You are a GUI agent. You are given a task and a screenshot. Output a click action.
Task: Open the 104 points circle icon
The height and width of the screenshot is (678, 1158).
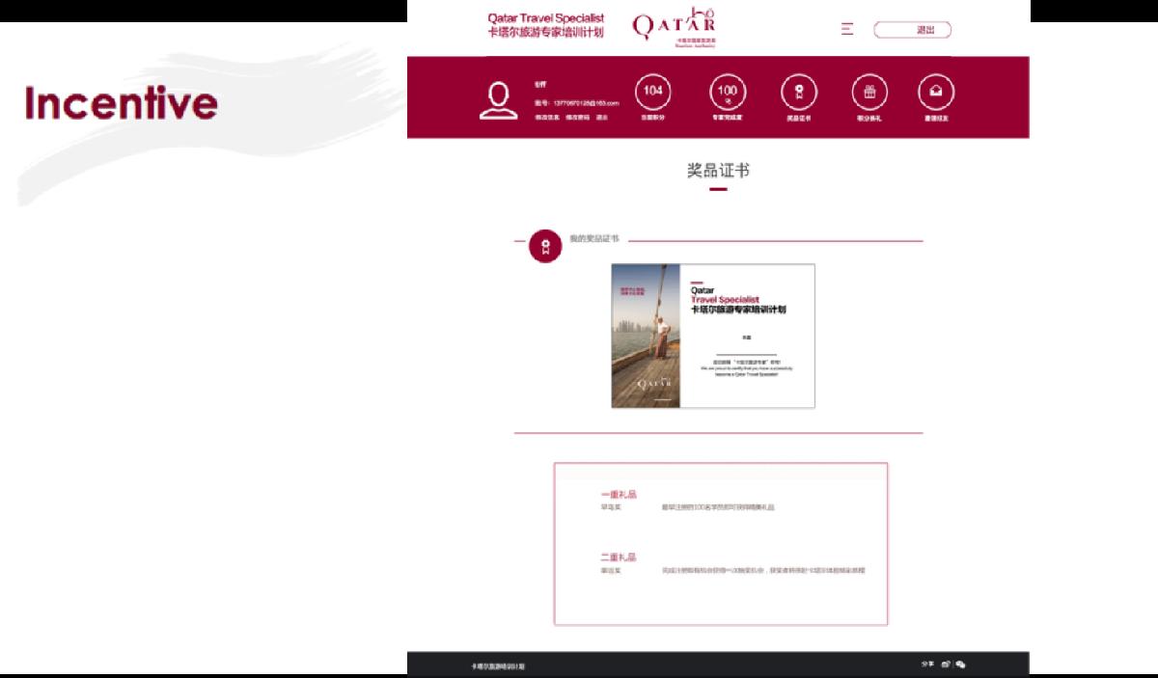click(653, 93)
